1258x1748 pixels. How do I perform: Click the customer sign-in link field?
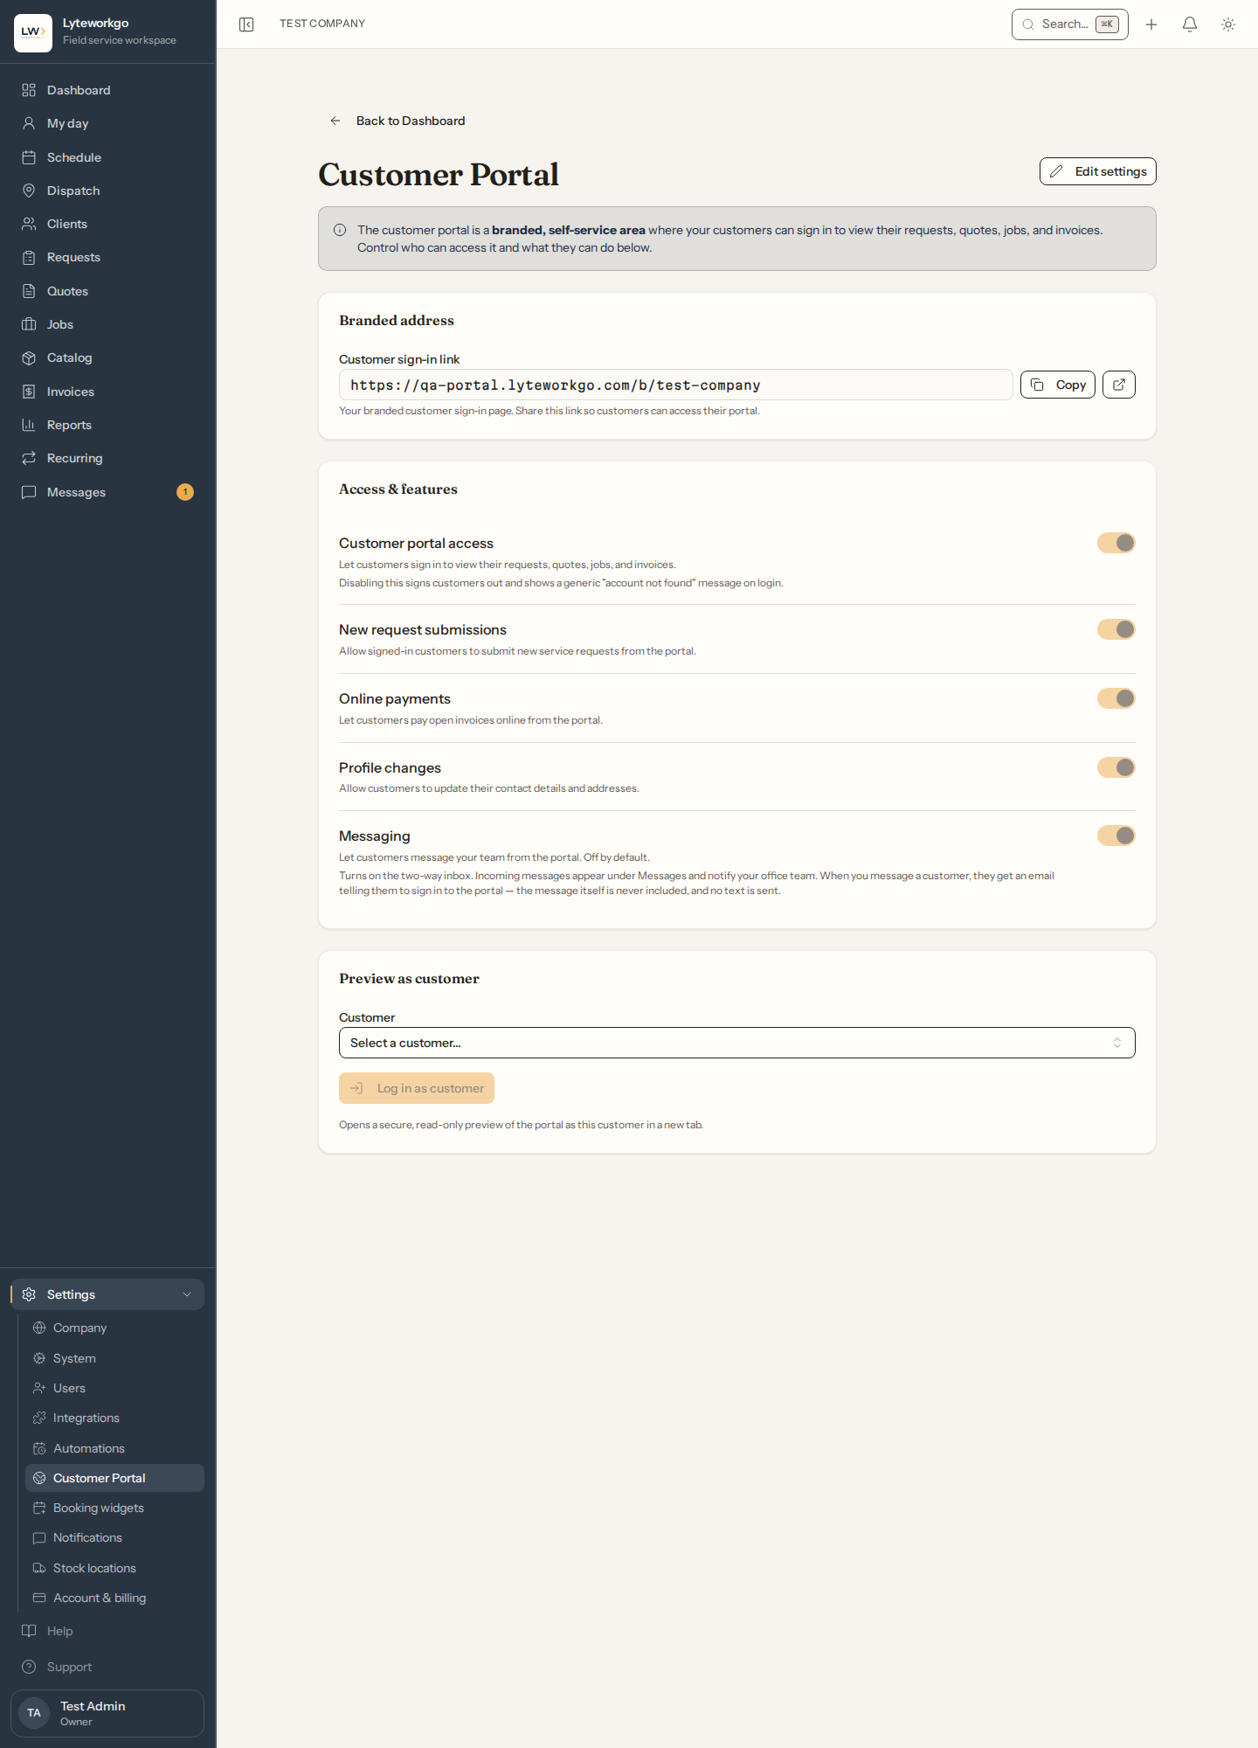676,385
